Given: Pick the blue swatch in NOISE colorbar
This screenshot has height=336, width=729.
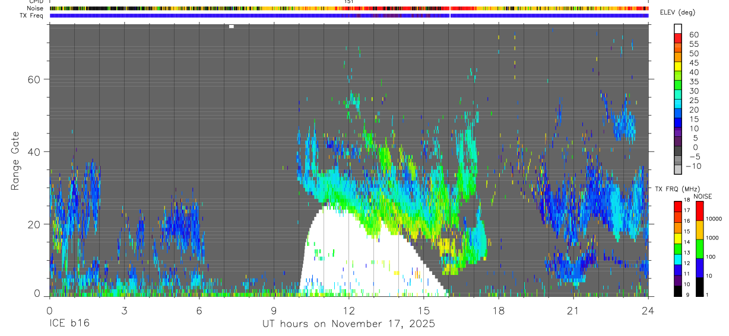Looking at the screenshot, I should 699,268.
